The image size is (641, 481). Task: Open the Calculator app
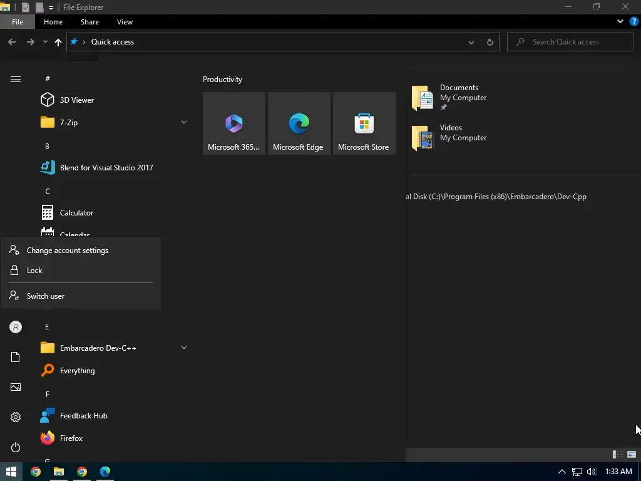[66, 213]
